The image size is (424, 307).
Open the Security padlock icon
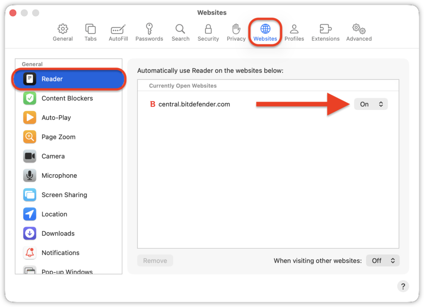(208, 29)
